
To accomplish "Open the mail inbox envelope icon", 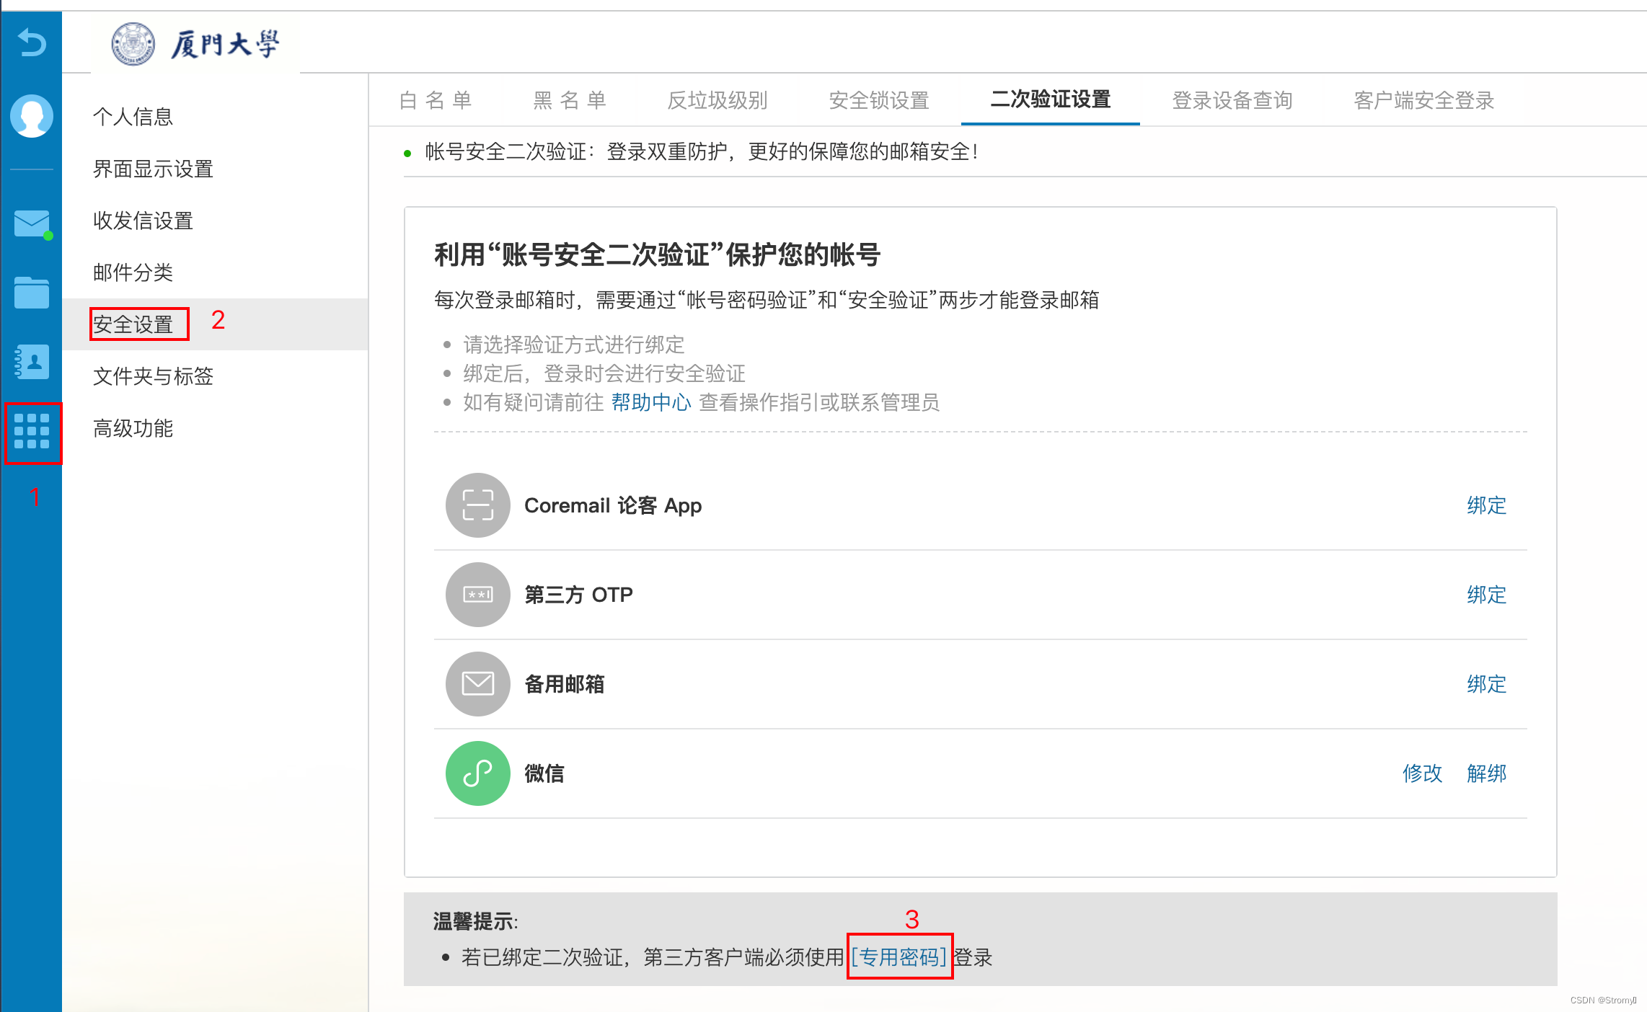I will [32, 223].
